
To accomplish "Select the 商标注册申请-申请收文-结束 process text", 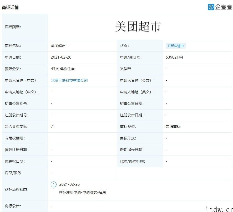I will [x=83, y=192].
